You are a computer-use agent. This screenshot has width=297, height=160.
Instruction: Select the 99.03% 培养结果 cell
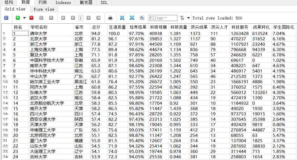[x=138, y=130]
